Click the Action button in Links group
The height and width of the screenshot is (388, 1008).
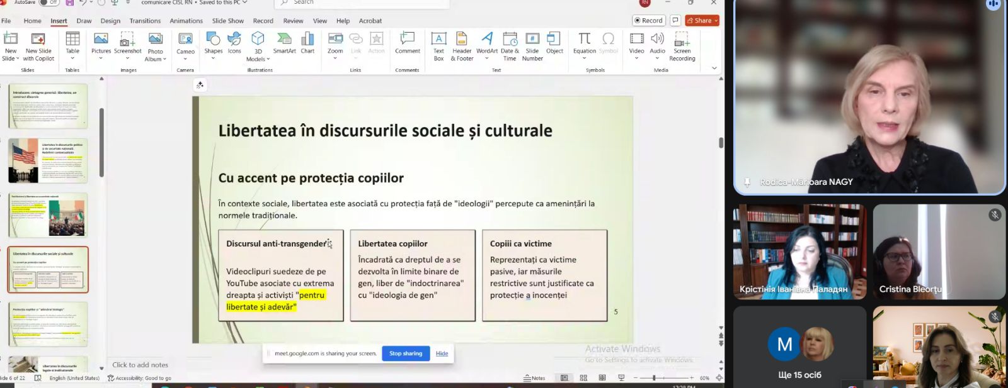point(376,43)
